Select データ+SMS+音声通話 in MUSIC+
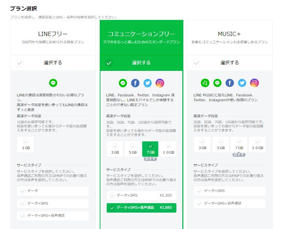Image resolution: width=289 pixels, height=229 pixels. [230, 204]
